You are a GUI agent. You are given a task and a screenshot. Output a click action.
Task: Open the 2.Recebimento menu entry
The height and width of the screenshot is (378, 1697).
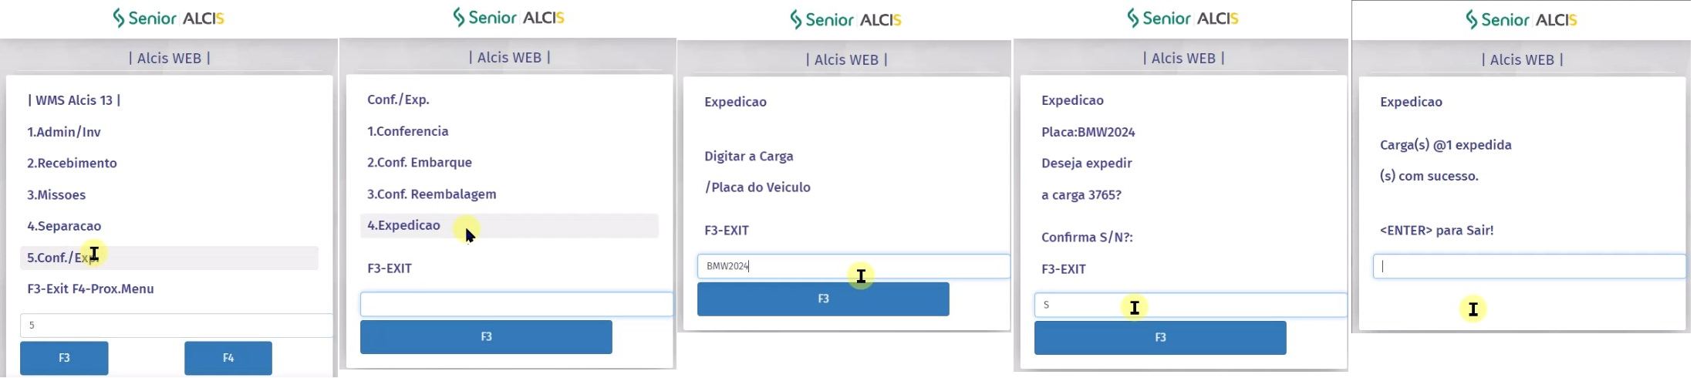(72, 164)
